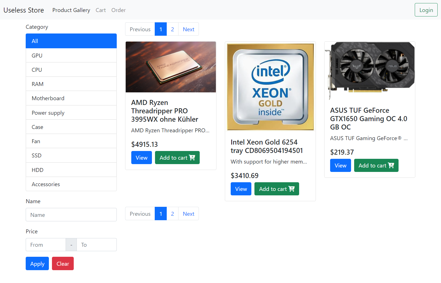Filter products by GPU category
The image size is (441, 283).
[71, 55]
